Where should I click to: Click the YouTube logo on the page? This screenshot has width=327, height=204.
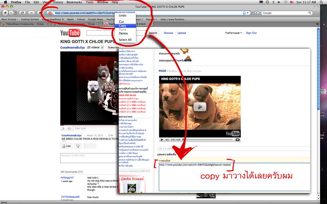[70, 33]
